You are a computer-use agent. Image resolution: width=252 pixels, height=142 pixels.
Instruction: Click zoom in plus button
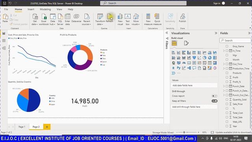coord(198,133)
